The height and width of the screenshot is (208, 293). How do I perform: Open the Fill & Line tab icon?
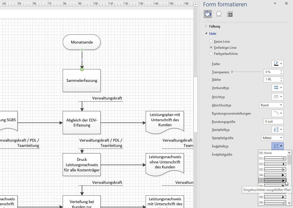pos(208,14)
